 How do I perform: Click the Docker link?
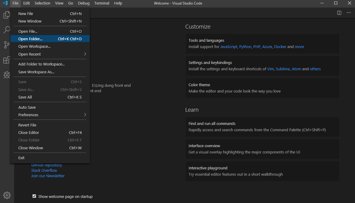[x=280, y=47]
